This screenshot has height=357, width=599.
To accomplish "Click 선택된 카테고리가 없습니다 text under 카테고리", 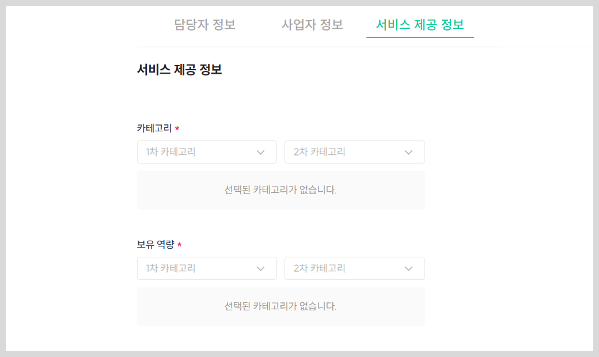I will pyautogui.click(x=280, y=190).
